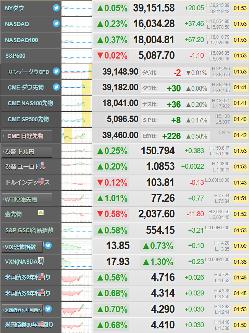Viewport: 249px width, 333px height.
Task: Click Twitter icon next to CME ダウ先物
Action: (56, 87)
